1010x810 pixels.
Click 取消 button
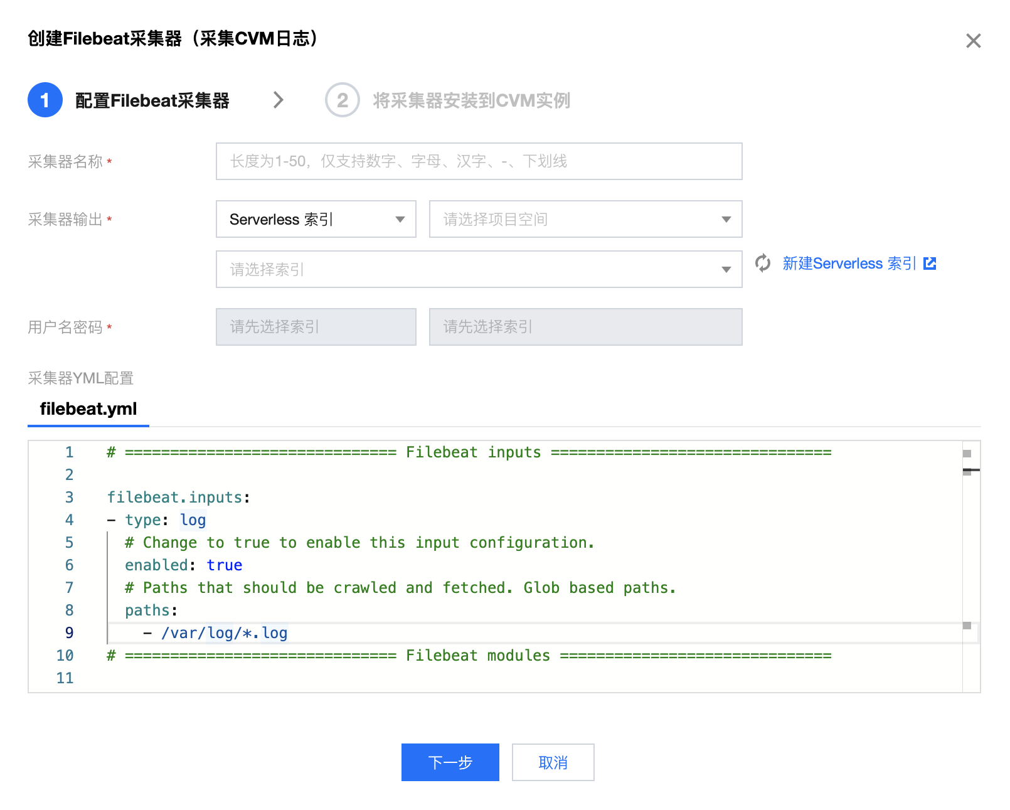(553, 762)
